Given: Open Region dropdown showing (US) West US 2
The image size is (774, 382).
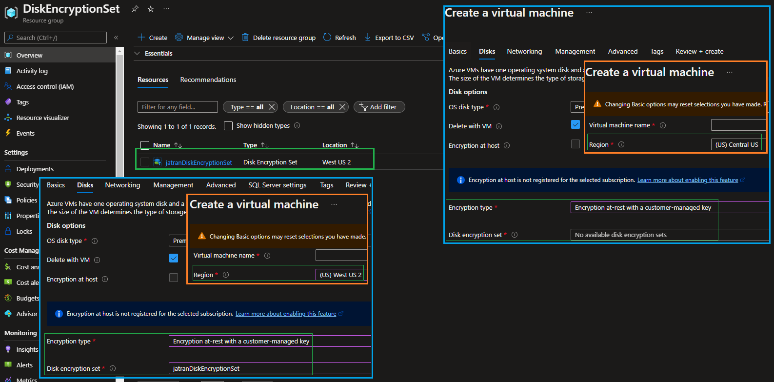Looking at the screenshot, I should (x=340, y=275).
